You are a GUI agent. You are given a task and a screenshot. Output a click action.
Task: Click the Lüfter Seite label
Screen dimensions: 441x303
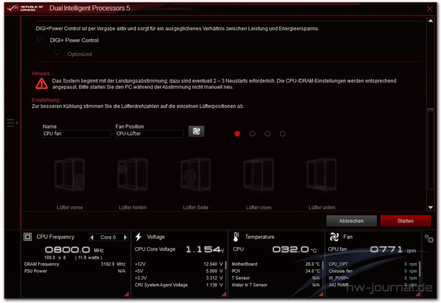click(x=196, y=208)
